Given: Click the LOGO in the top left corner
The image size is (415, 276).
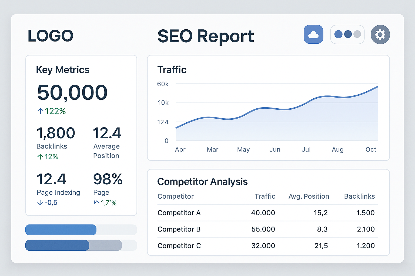Looking at the screenshot, I should (51, 35).
